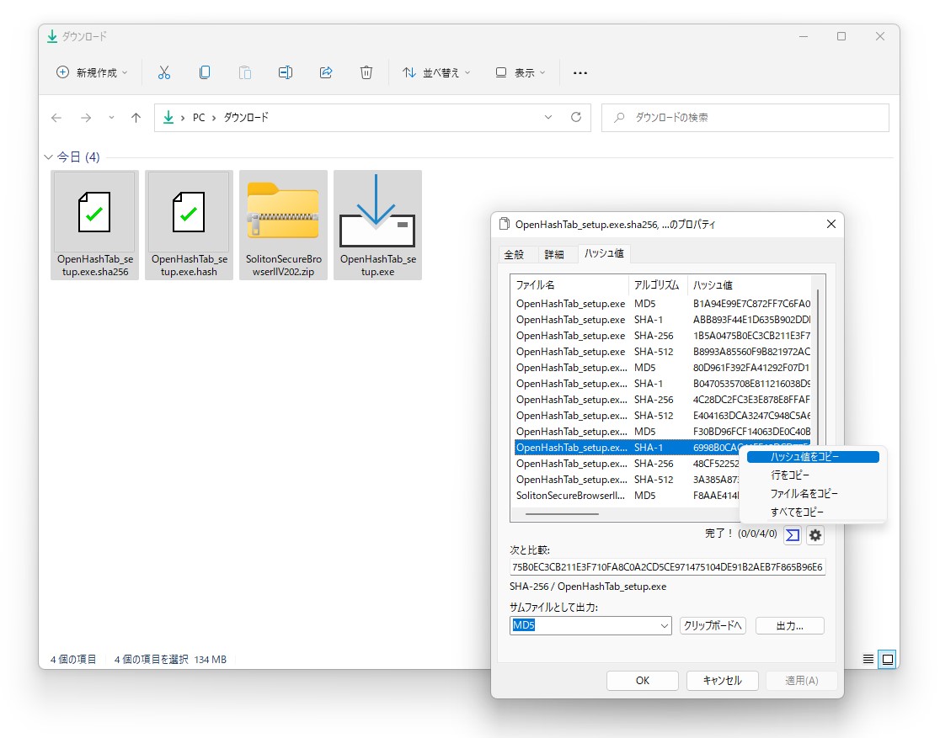Choose ハッシュ値をコピー in context menu
This screenshot has width=940, height=738.
(x=813, y=456)
